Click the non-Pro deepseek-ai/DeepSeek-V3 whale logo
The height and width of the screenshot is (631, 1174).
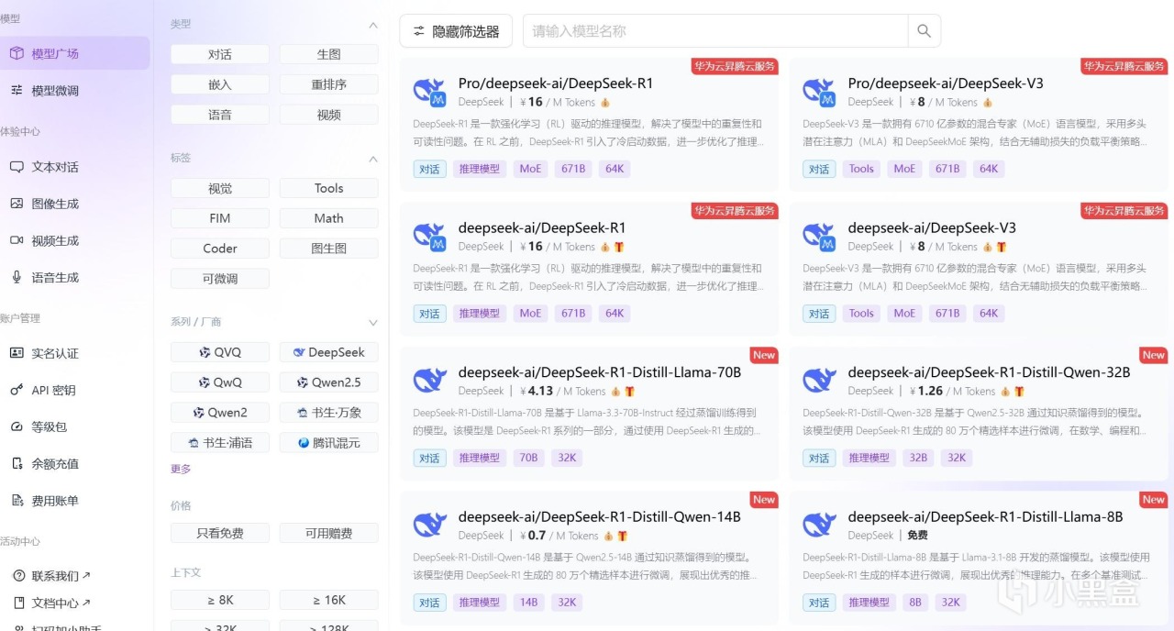click(x=819, y=237)
